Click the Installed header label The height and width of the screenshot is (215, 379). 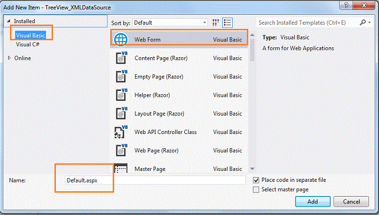click(24, 21)
